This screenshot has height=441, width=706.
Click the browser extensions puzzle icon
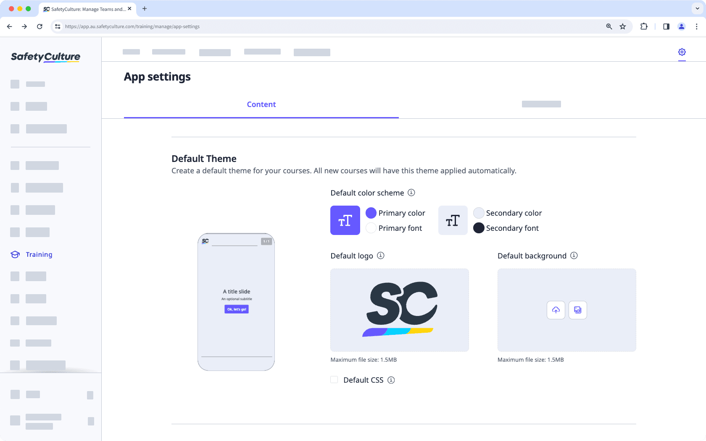click(644, 26)
